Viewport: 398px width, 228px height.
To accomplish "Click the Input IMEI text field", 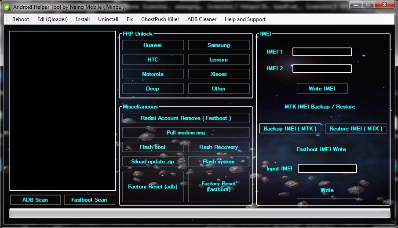I will 327,169.
